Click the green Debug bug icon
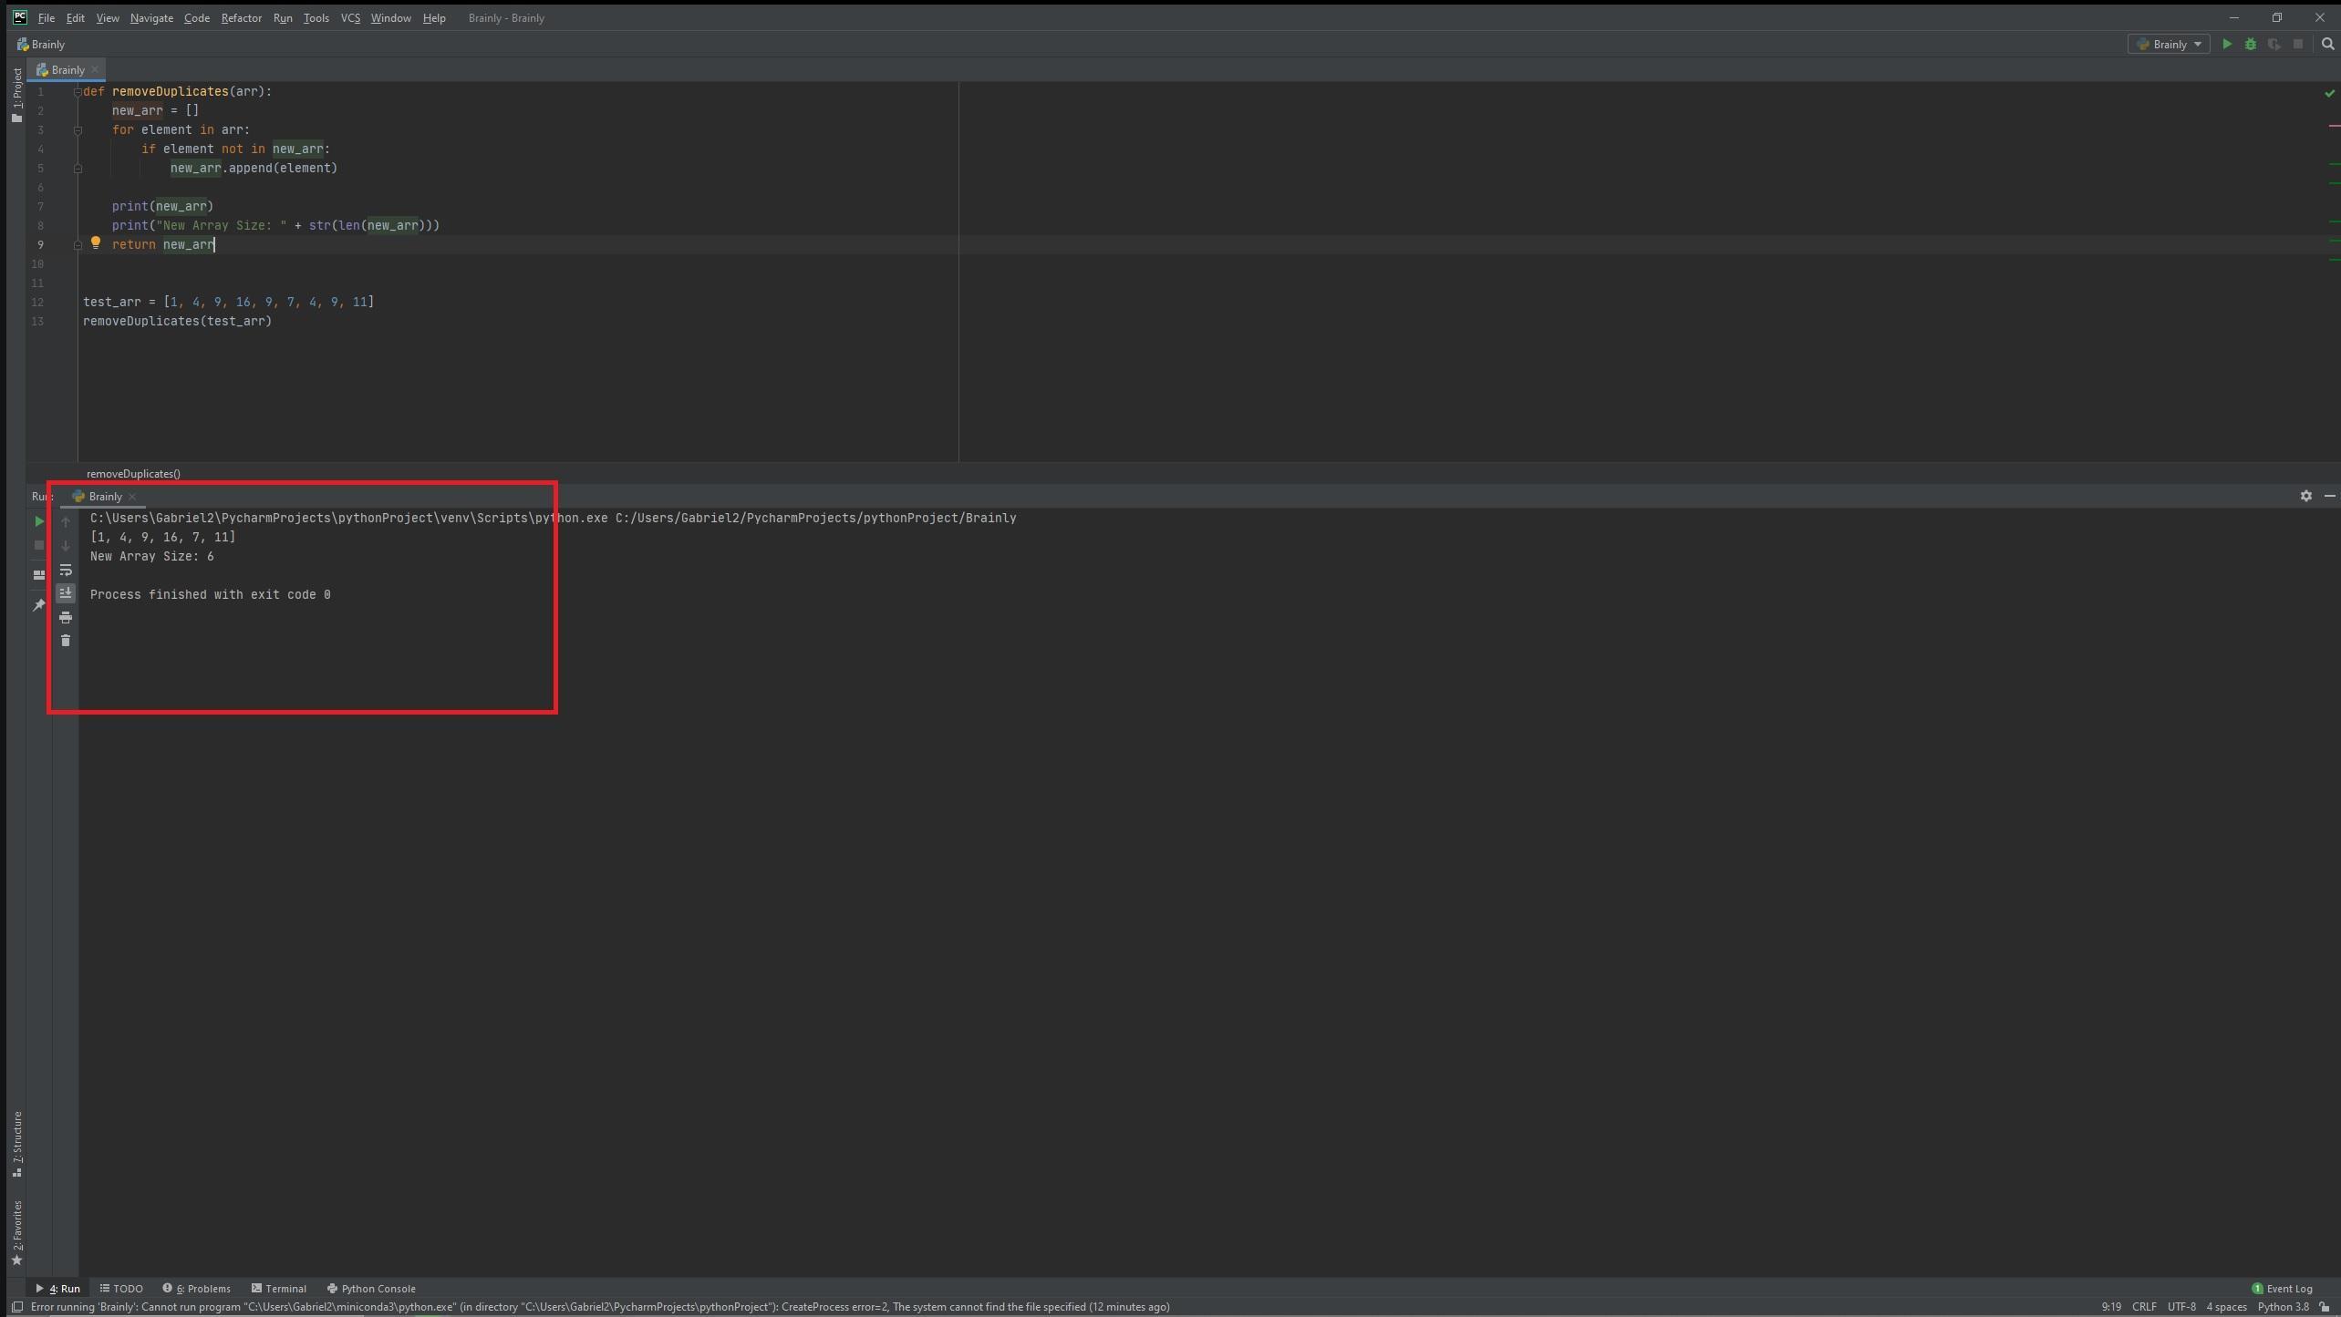Screen dimensions: 2341x1317 tap(2250, 44)
